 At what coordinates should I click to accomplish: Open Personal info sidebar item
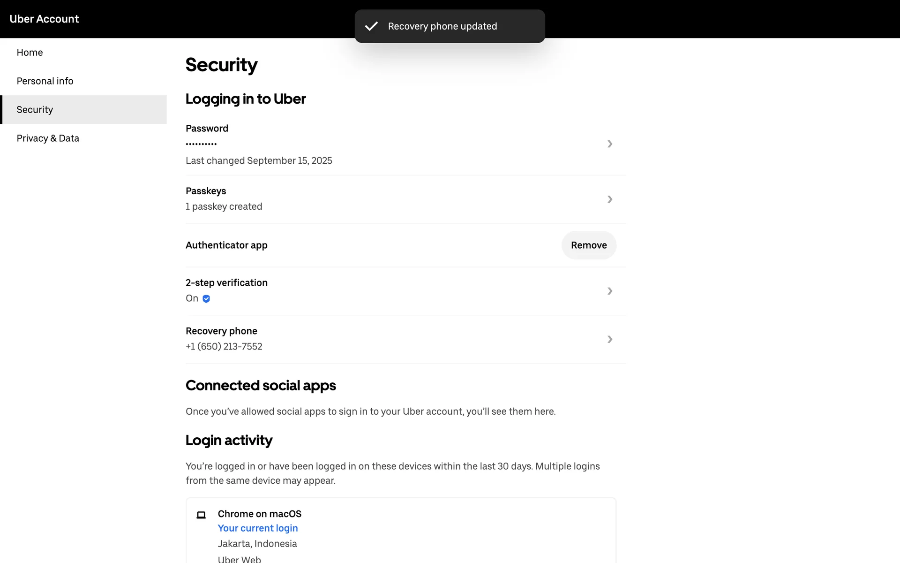[45, 81]
